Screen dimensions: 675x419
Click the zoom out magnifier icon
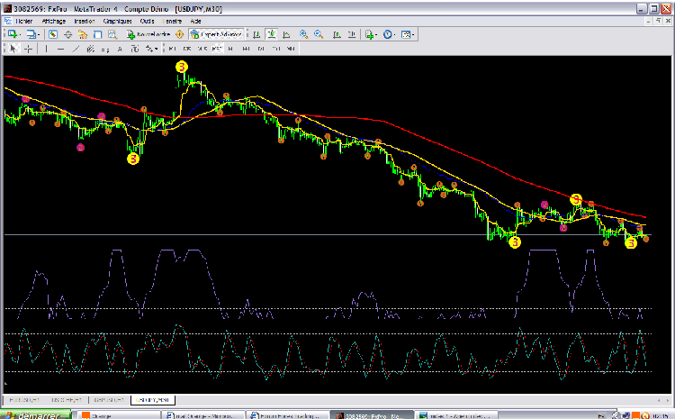[x=318, y=34]
